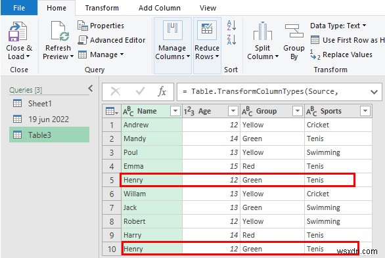Click the cell containing Willam

[152, 194]
